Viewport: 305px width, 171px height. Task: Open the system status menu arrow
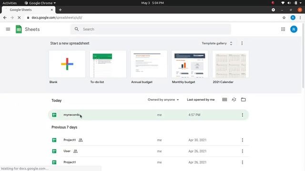tap(301, 3)
